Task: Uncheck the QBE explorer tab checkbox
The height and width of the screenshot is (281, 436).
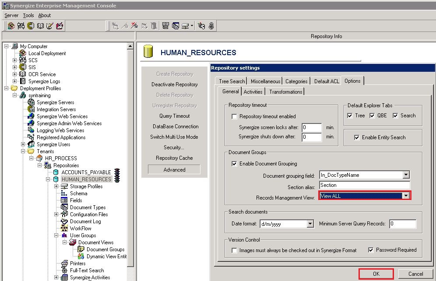Action: coord(372,116)
